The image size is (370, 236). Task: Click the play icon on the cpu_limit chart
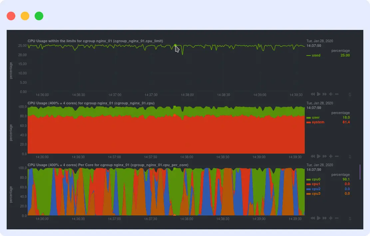319,94
